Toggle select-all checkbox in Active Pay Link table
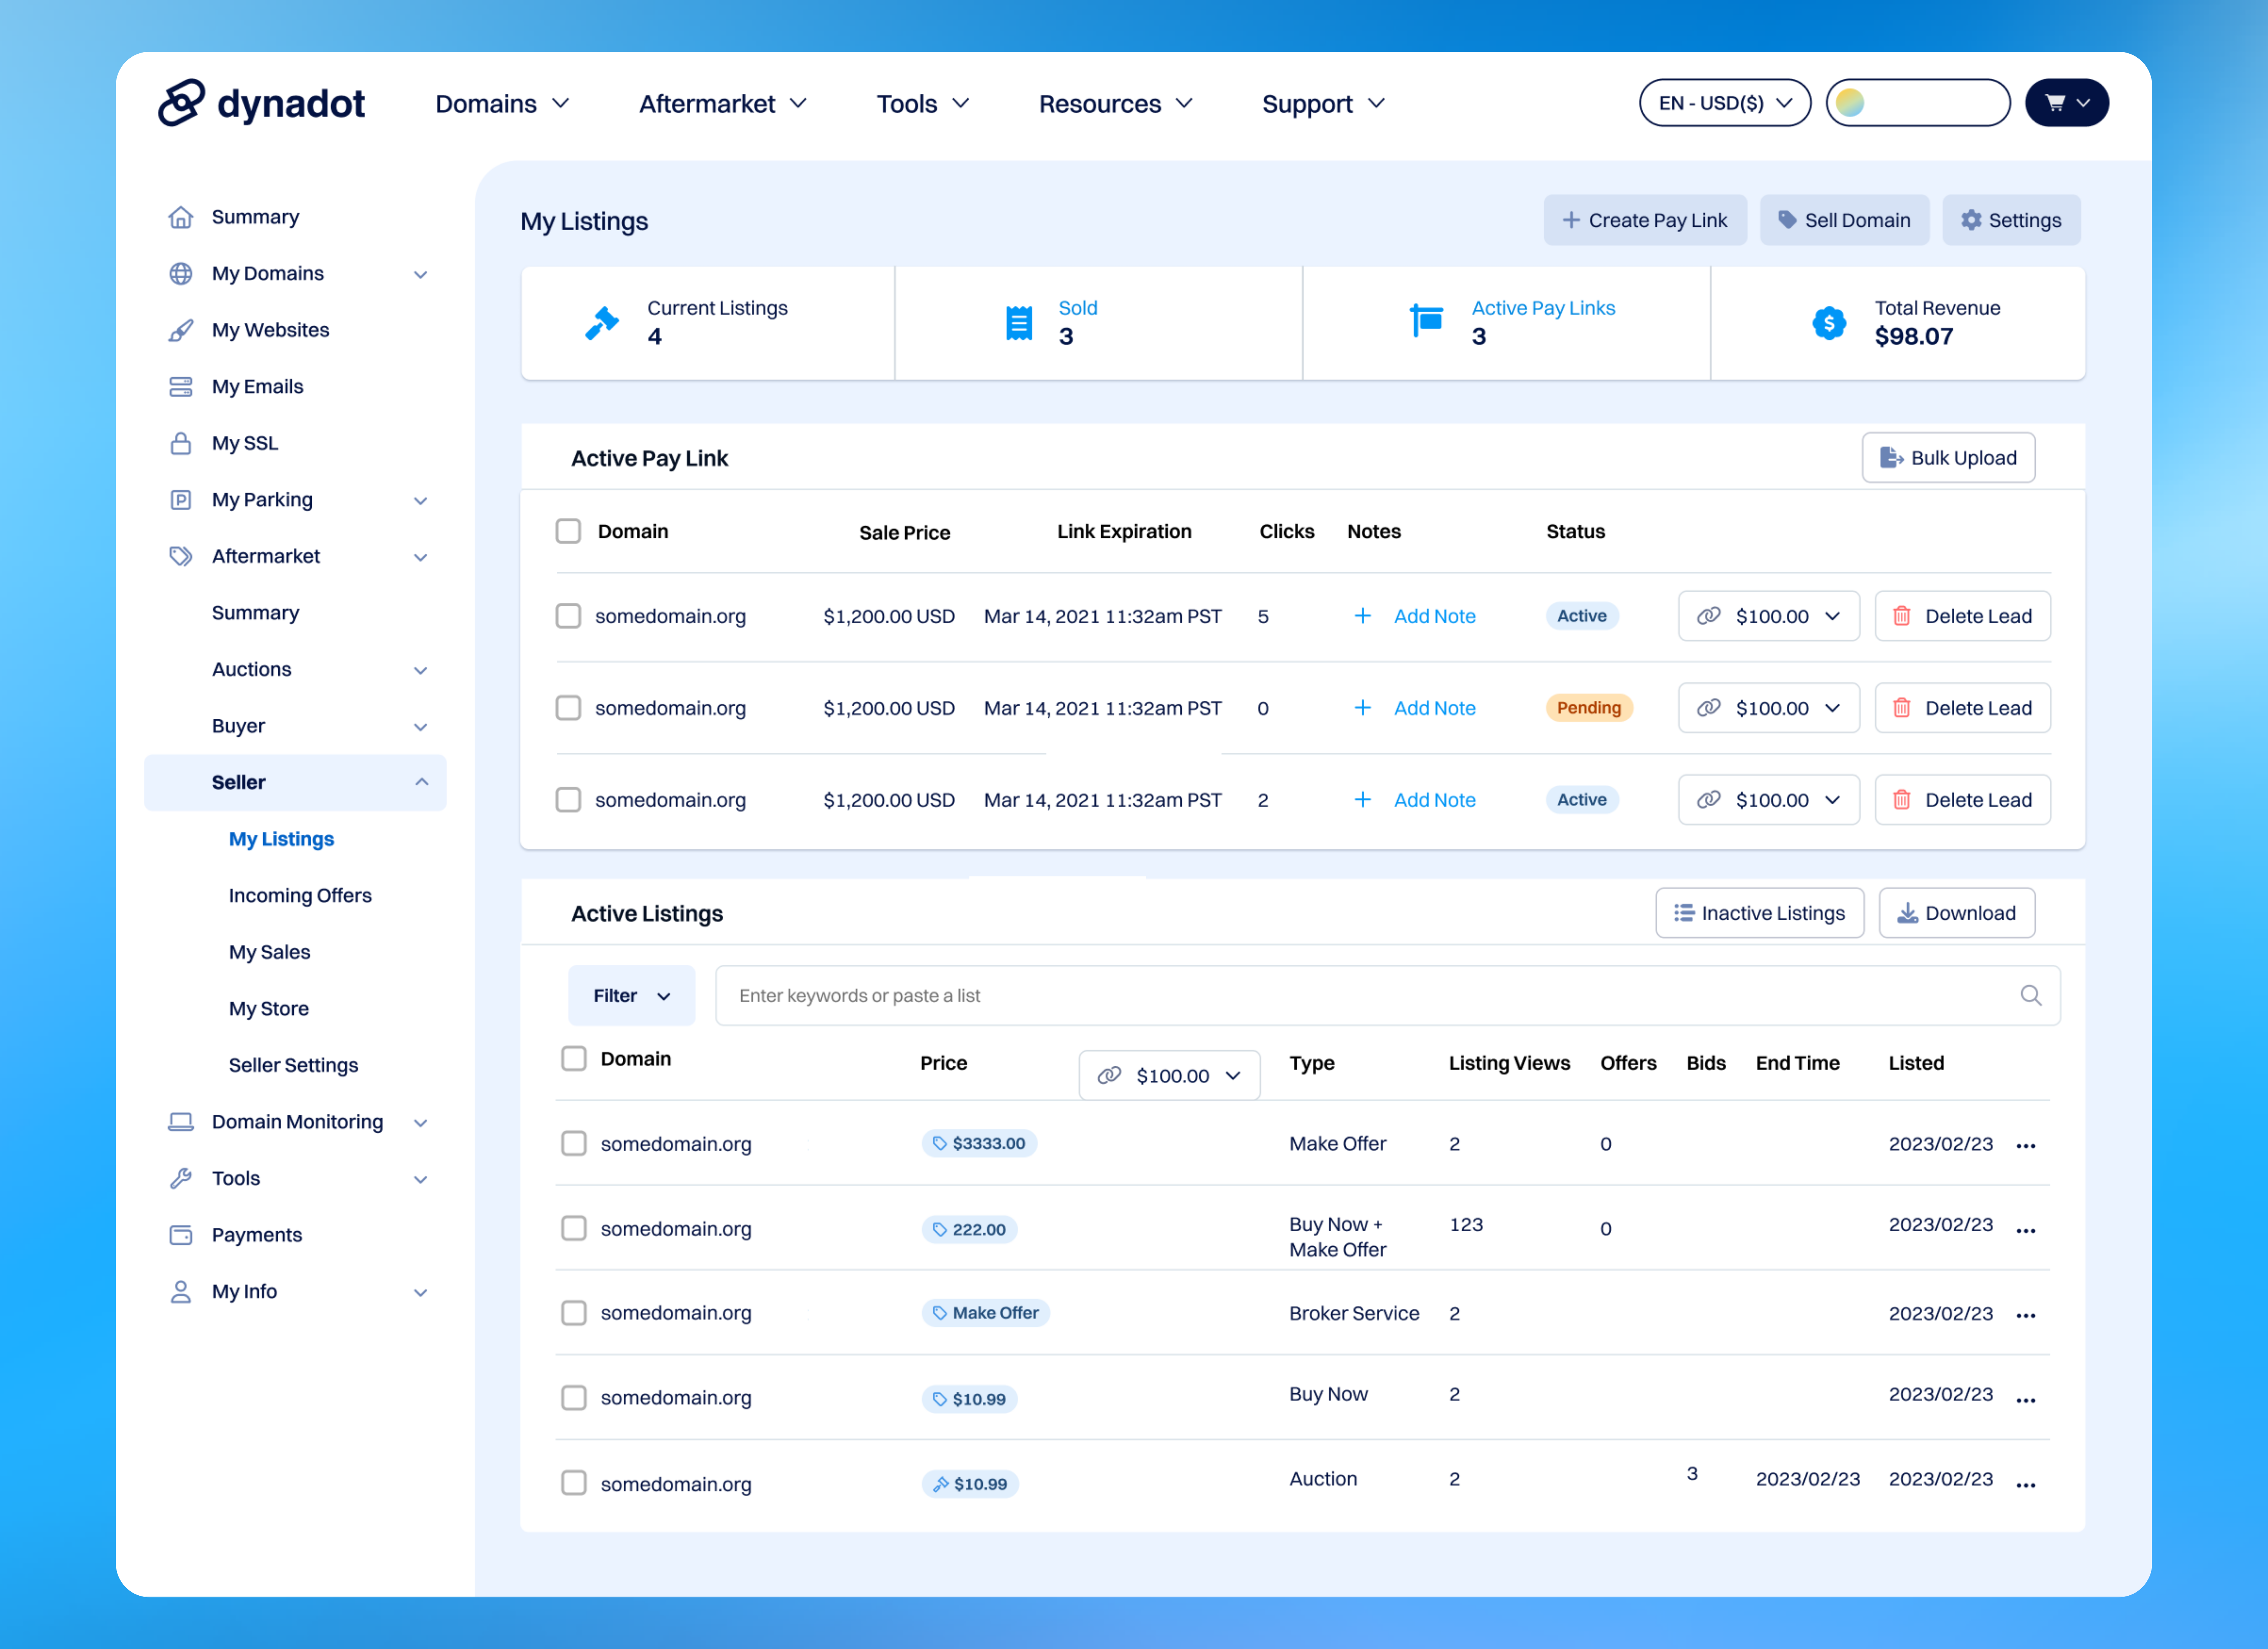Viewport: 2268px width, 1649px height. 568,531
